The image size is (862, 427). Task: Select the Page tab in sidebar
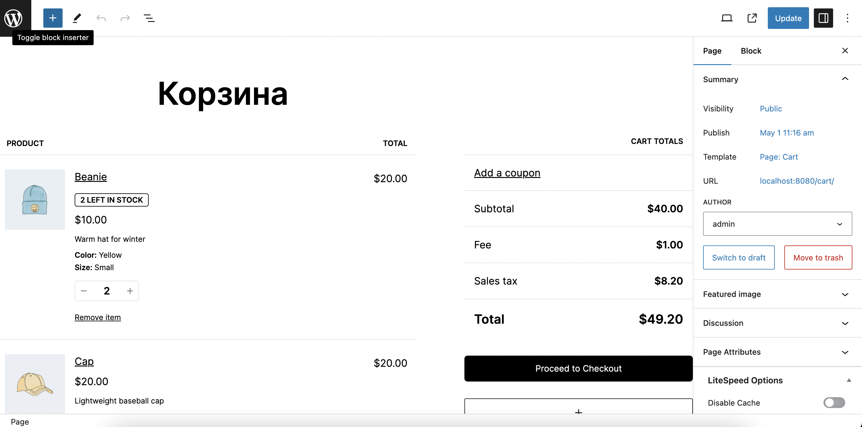712,51
